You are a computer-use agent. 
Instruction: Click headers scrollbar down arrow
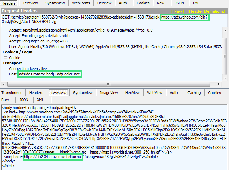point(225,78)
